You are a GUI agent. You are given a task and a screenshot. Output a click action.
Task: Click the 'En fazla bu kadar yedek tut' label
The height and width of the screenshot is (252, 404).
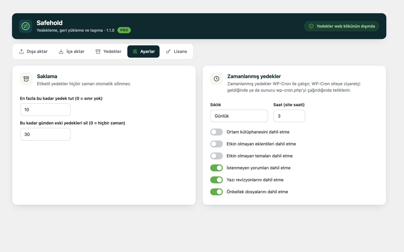61,99
